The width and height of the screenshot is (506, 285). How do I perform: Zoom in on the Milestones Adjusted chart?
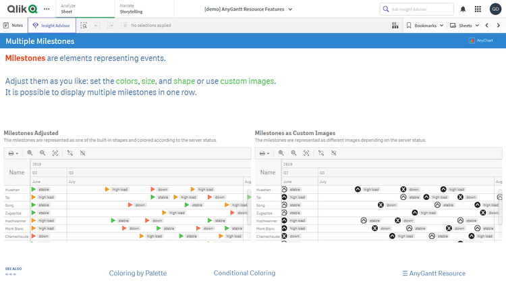pos(30,153)
